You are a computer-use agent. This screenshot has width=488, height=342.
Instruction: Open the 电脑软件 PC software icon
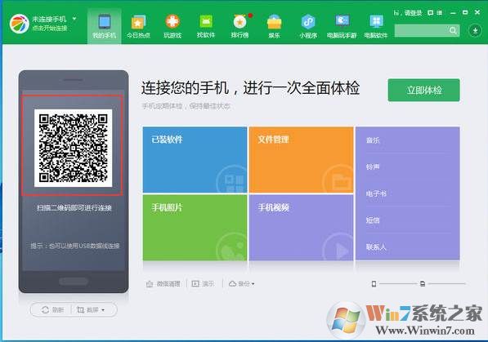[x=376, y=26]
